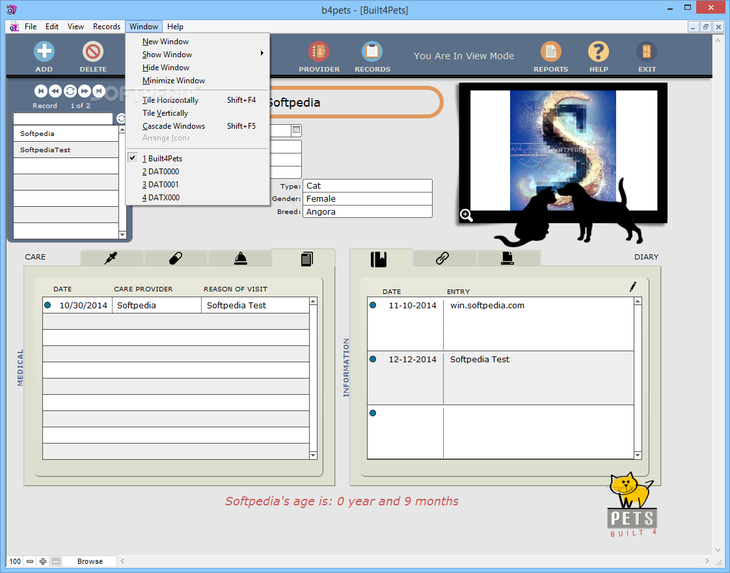Screen dimensions: 730x573
Task: Go to next record navigation button
Action: (x=85, y=91)
